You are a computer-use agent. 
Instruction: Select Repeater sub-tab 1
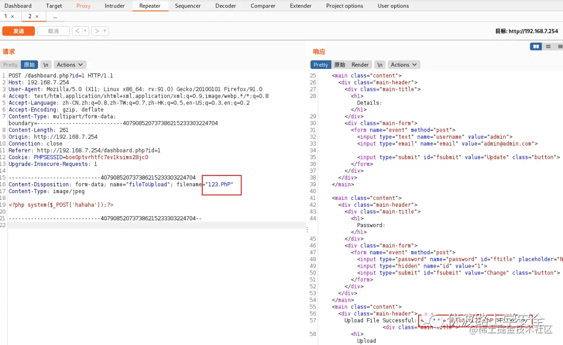(x=5, y=16)
